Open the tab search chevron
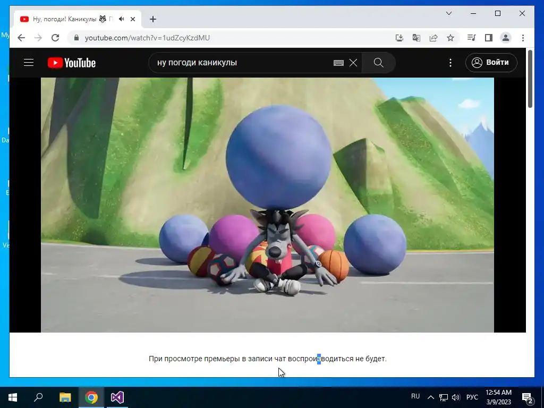The width and height of the screenshot is (544, 408). pyautogui.click(x=448, y=13)
